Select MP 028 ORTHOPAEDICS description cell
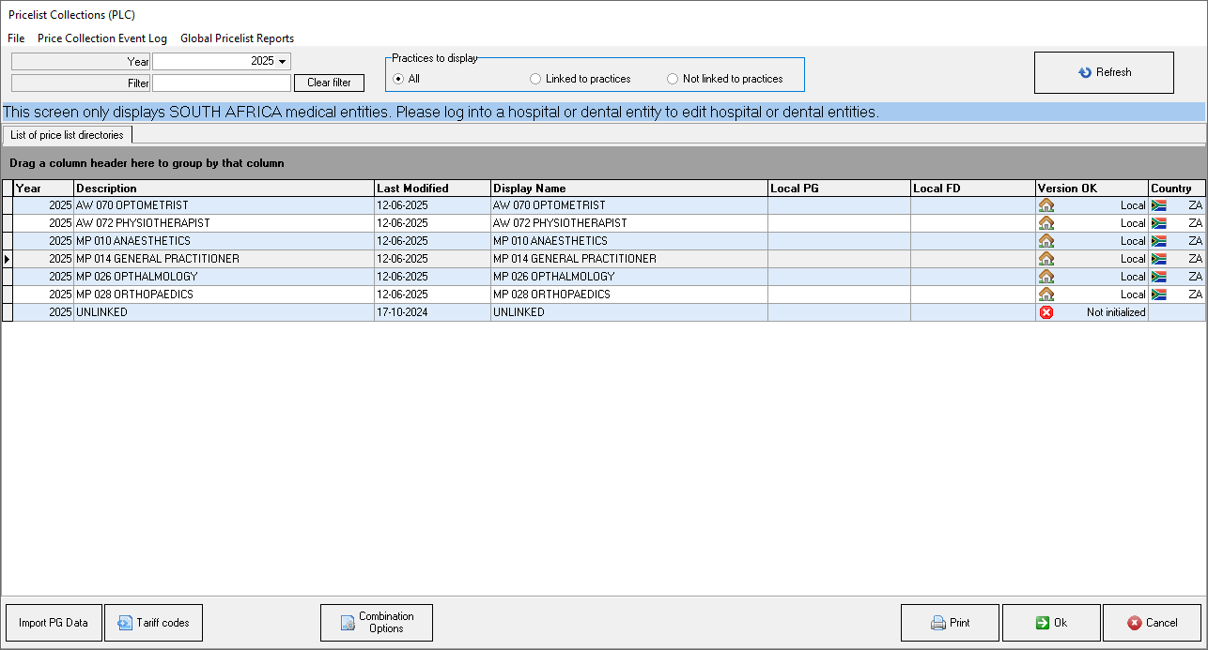Screen dimensions: 1208x650 [x=224, y=295]
